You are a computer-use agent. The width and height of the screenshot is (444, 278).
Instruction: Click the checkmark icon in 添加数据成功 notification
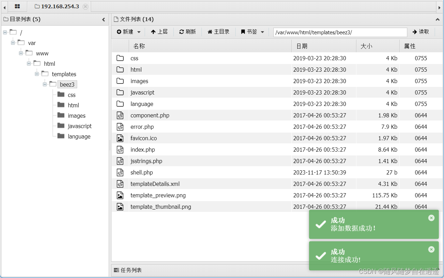coord(321,224)
